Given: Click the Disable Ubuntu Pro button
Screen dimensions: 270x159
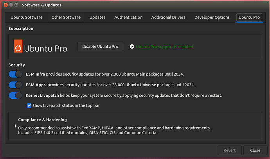Looking at the screenshot, I should click(100, 47).
